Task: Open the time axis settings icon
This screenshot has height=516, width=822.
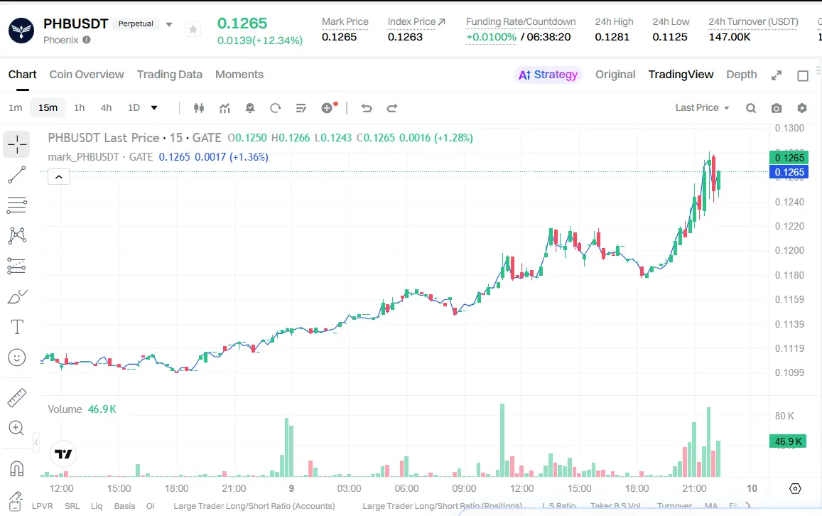Action: 795,489
